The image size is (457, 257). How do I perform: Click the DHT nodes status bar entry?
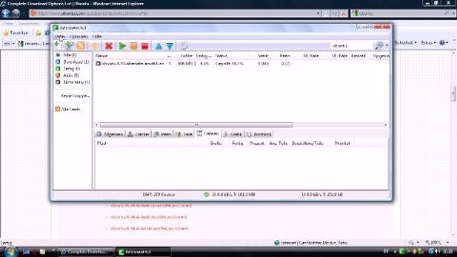pos(159,195)
